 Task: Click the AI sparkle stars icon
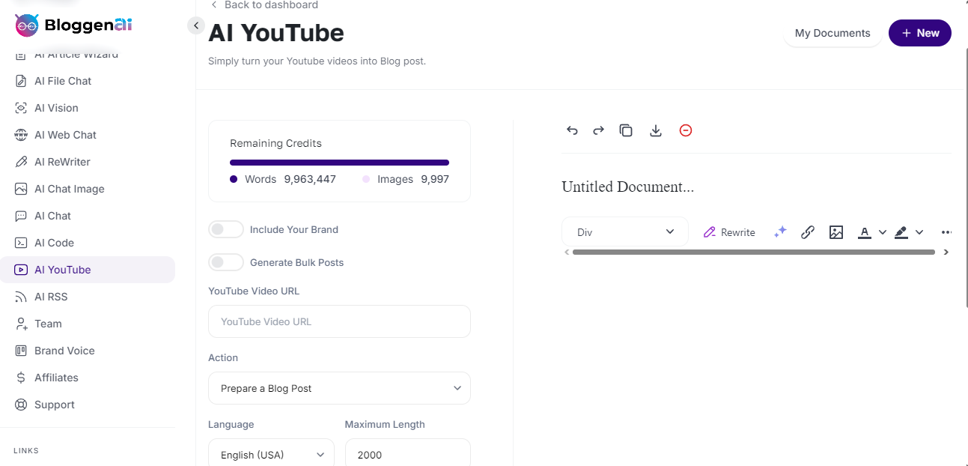coord(780,232)
